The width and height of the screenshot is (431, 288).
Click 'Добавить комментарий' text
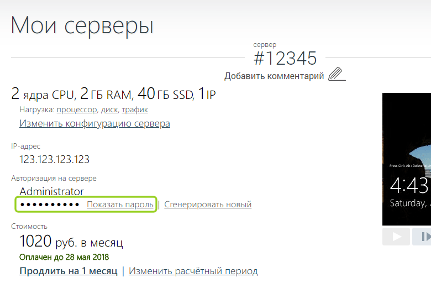coord(274,76)
